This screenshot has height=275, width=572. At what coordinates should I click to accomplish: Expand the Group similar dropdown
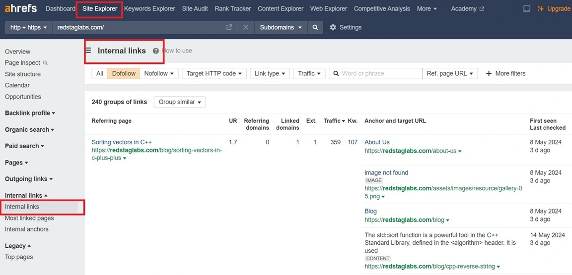[x=180, y=102]
